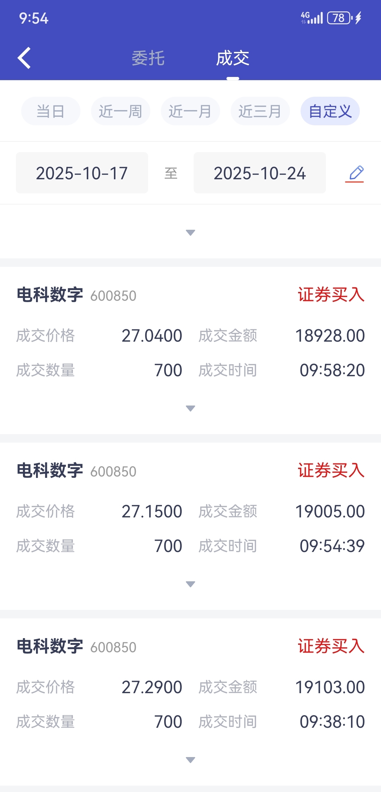Switch to the 委托 tab
This screenshot has width=381, height=792.
point(148,58)
